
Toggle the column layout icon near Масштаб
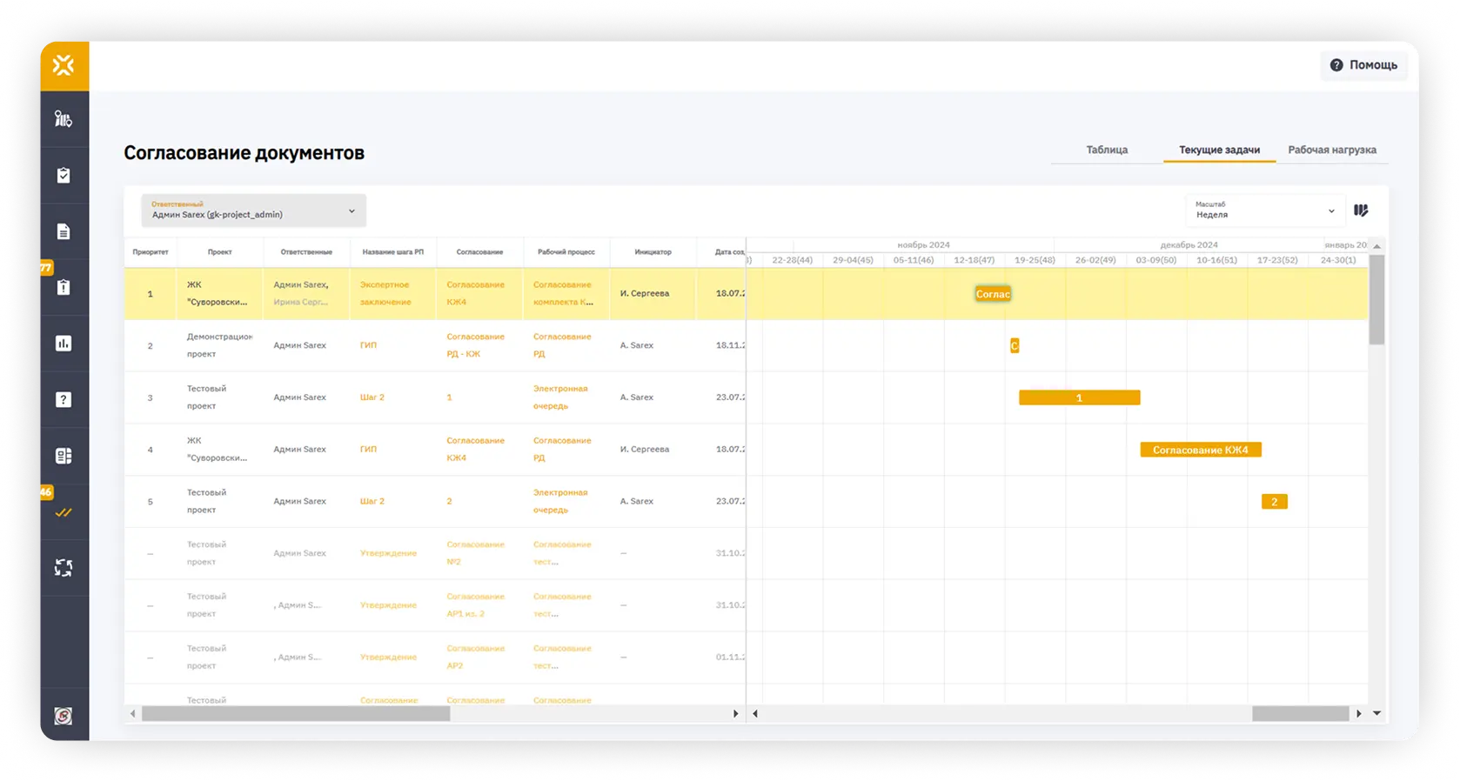pyautogui.click(x=1361, y=210)
